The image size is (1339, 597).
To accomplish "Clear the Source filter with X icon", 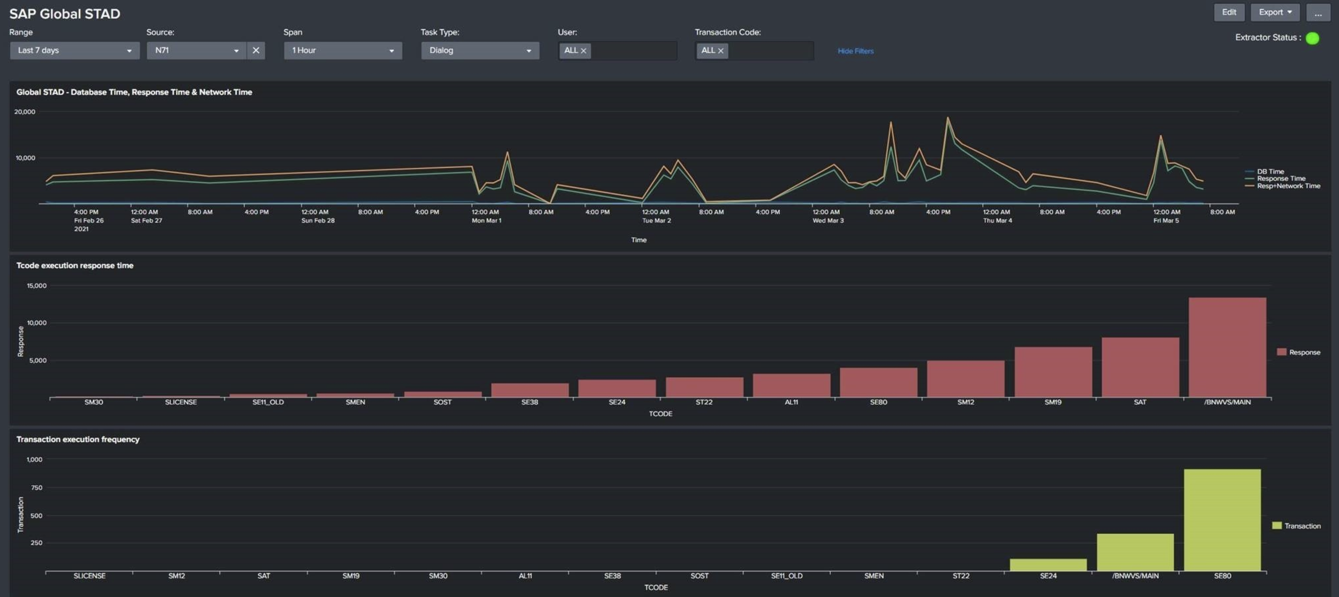I will (x=255, y=50).
